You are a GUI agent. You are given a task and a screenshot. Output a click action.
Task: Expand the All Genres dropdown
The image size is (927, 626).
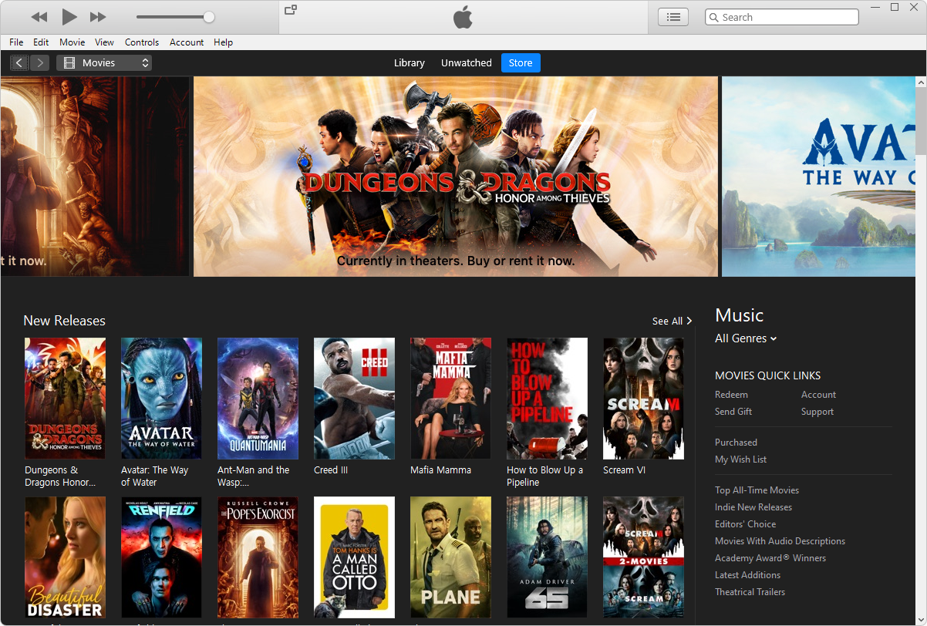(x=746, y=338)
